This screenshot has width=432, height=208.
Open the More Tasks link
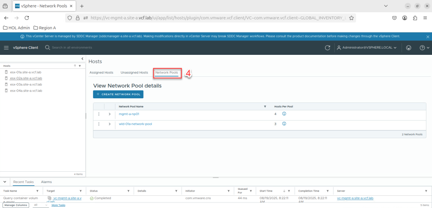[x=58, y=205]
